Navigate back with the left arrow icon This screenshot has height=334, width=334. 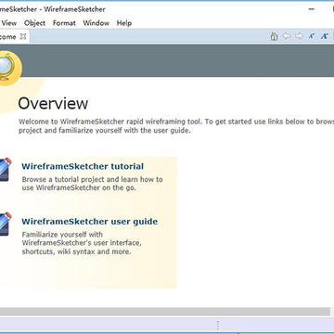287,36
